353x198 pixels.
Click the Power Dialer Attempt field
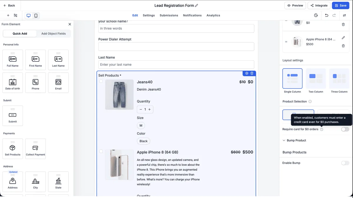176,46
